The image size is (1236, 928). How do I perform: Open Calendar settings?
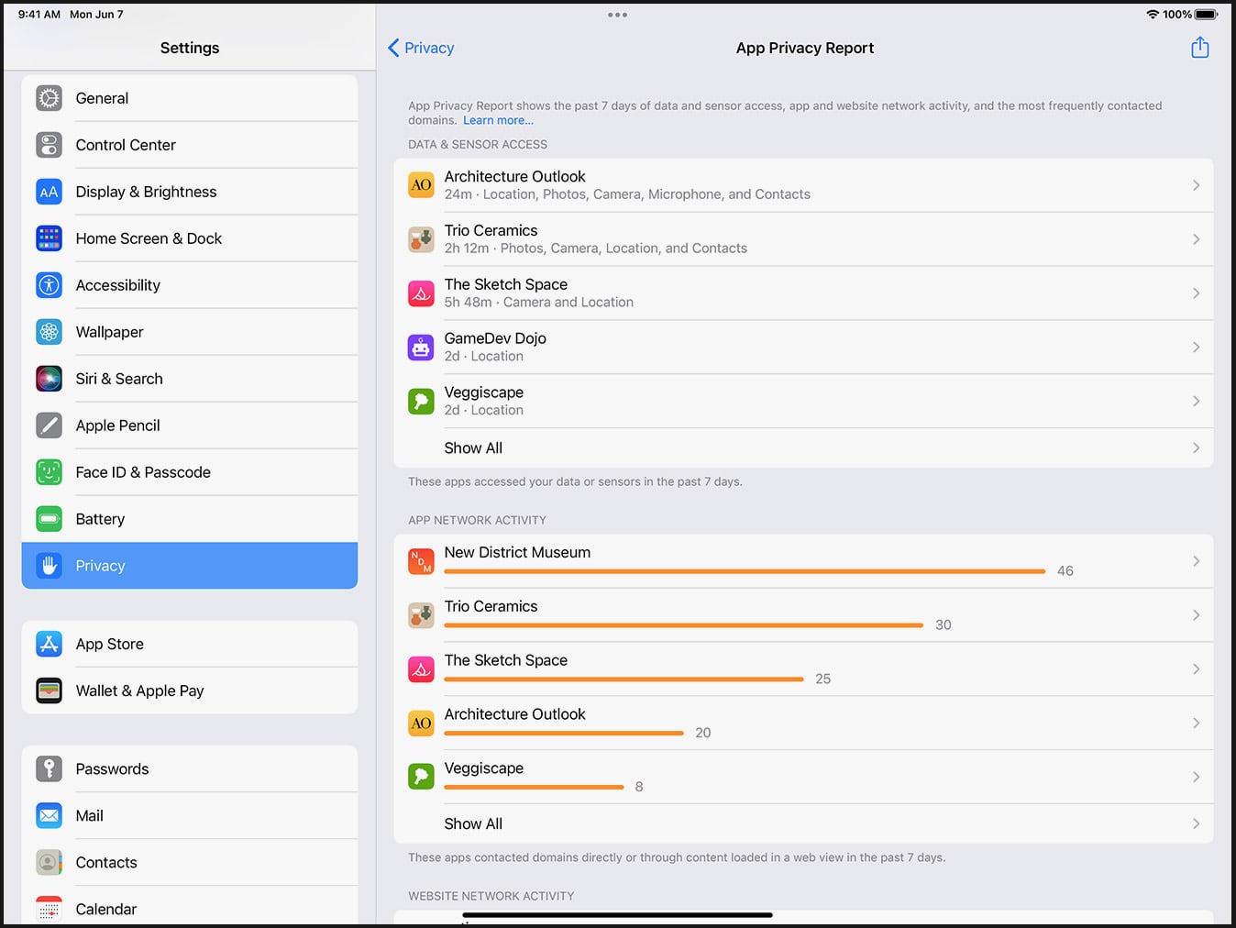pos(190,907)
